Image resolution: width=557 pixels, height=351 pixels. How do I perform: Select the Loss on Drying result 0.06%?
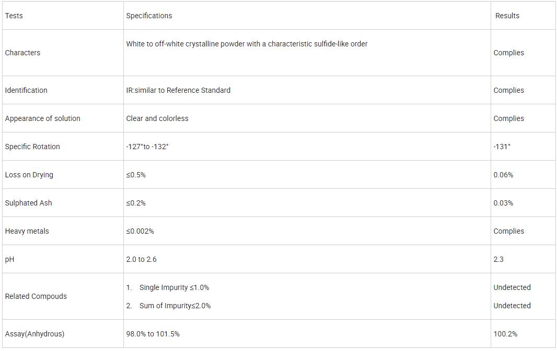(x=503, y=175)
